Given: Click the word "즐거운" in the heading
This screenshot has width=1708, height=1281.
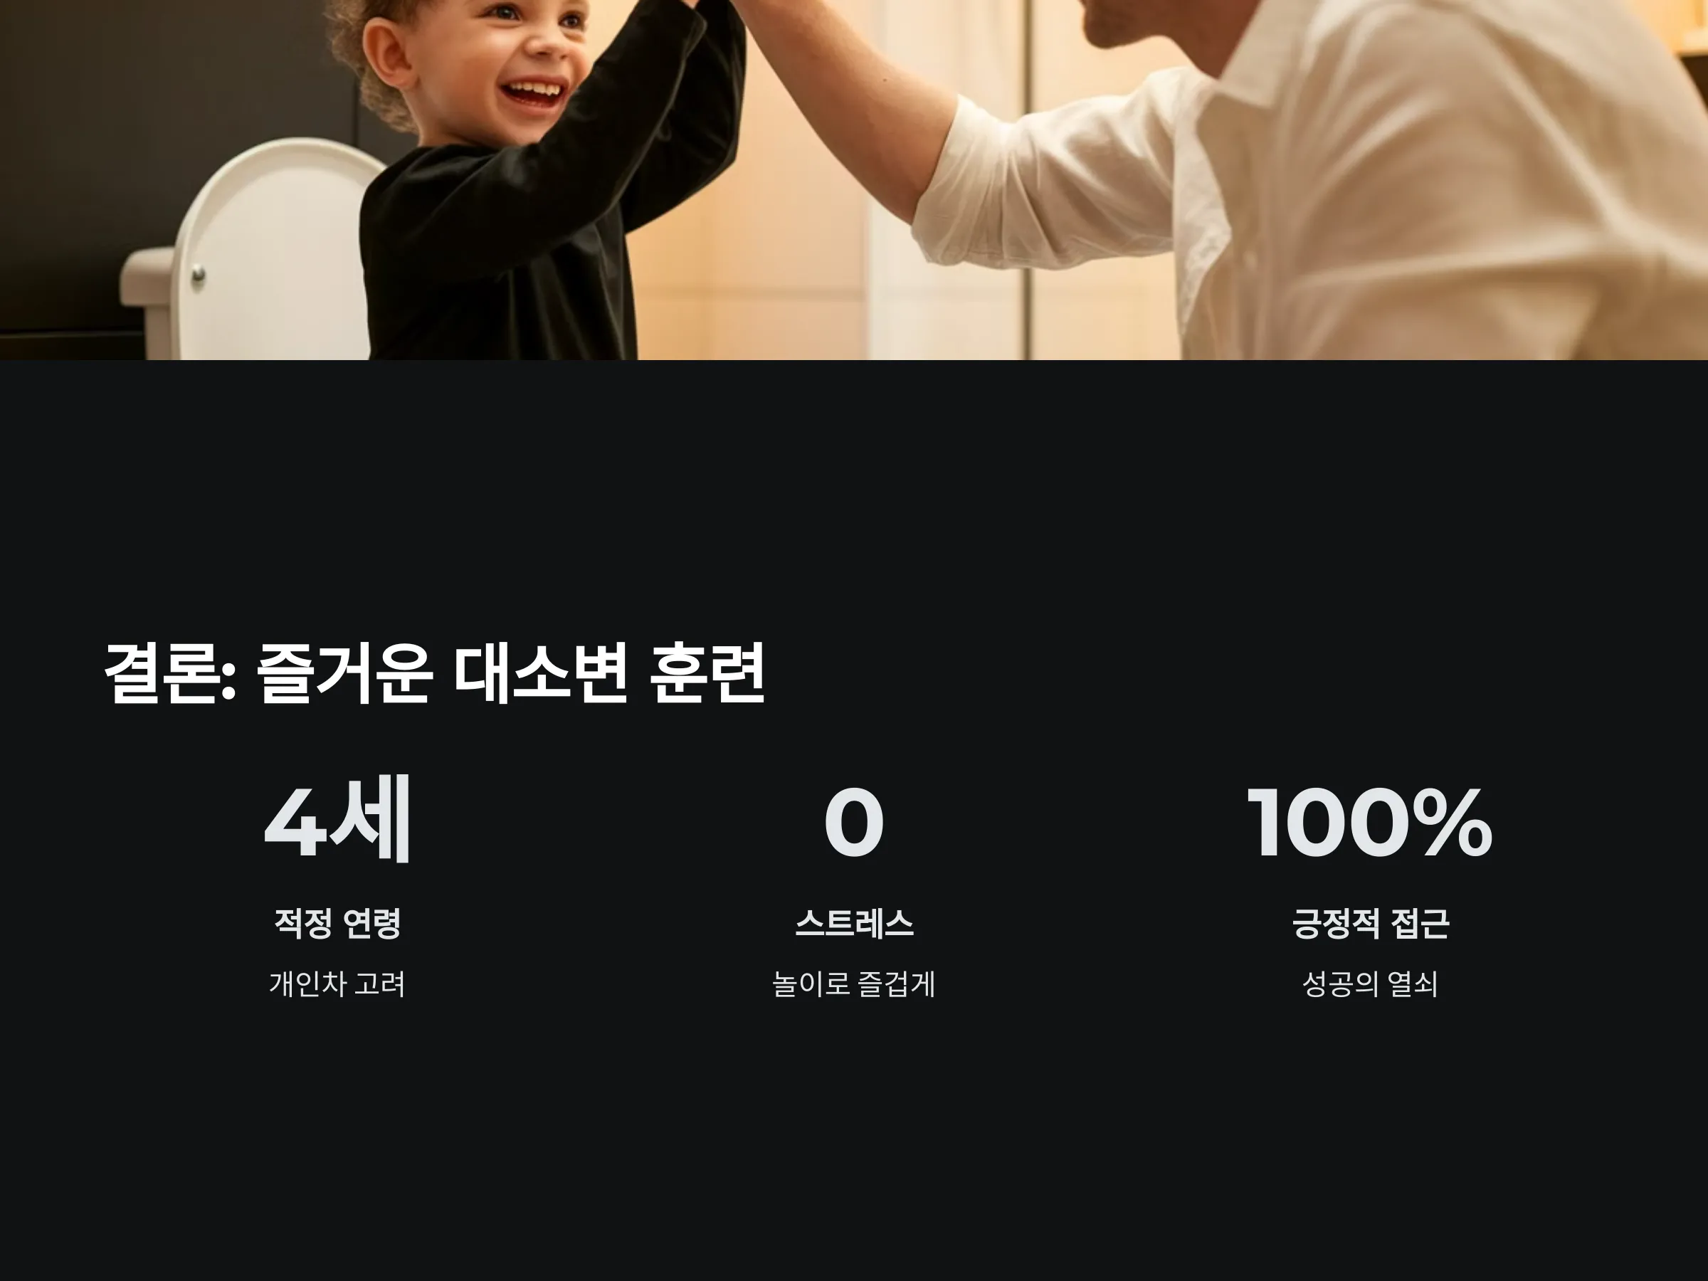Looking at the screenshot, I should tap(344, 673).
